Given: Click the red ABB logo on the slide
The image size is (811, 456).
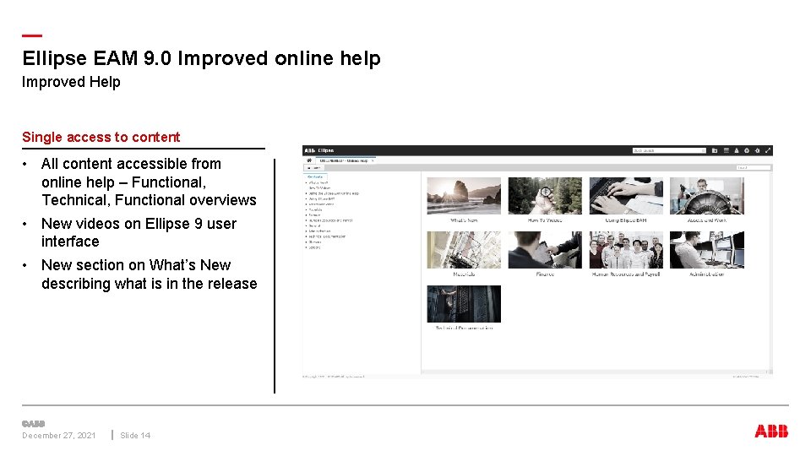Looking at the screenshot, I should pos(771,432).
